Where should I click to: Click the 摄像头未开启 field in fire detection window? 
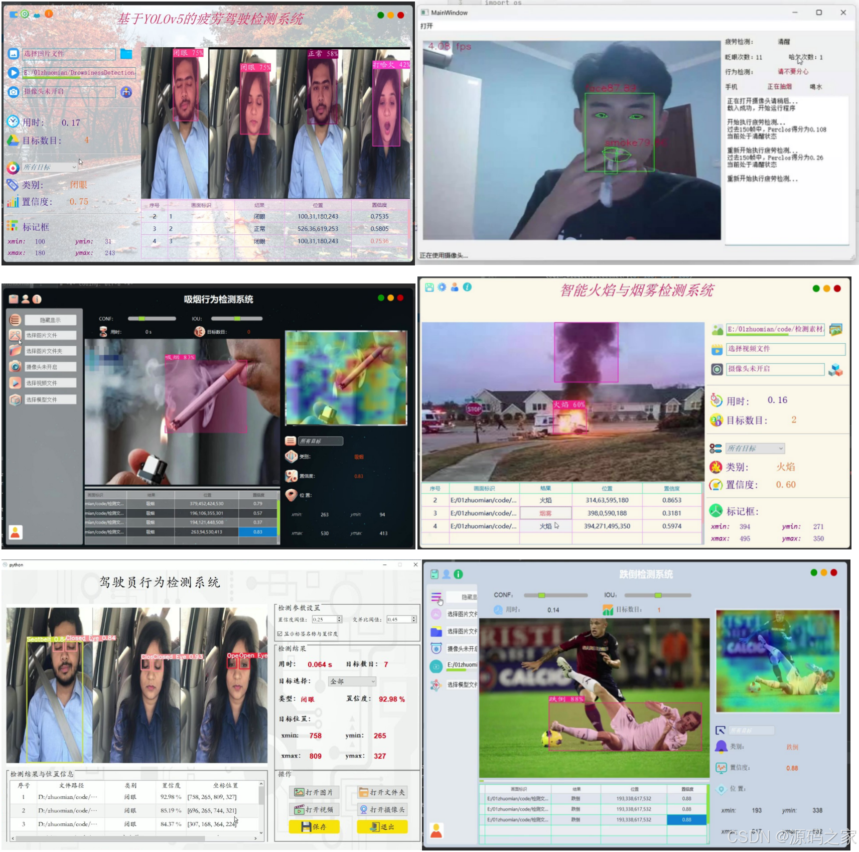click(x=775, y=369)
